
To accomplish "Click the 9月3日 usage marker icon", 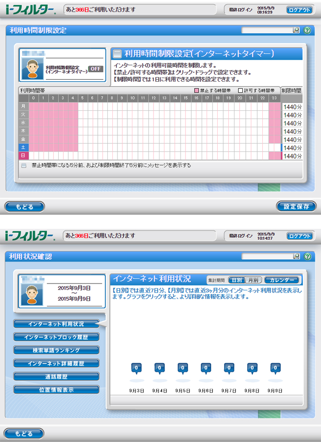I will (135, 368).
